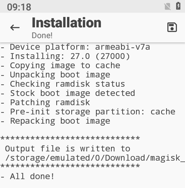Screen dimensions: 185x188
Task: Tap the /storage/emulated/0/Download/magisk output path
Action: 95,158
